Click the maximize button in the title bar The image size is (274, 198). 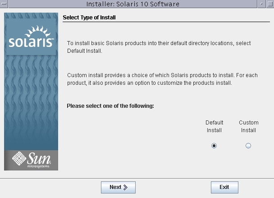click(x=269, y=4)
